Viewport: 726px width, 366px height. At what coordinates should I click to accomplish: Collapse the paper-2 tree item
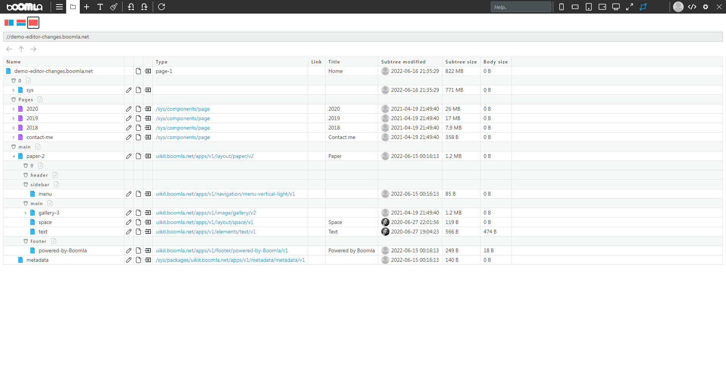14,156
